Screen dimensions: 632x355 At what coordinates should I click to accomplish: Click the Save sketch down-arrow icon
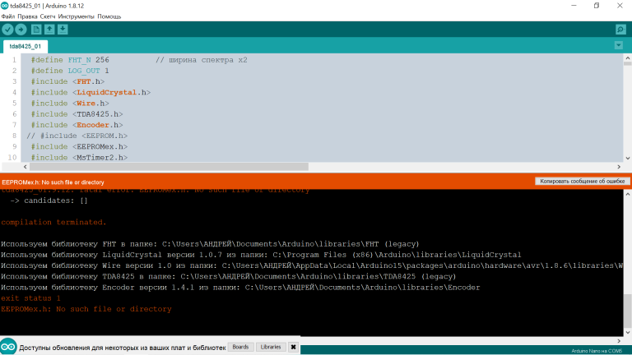click(63, 30)
